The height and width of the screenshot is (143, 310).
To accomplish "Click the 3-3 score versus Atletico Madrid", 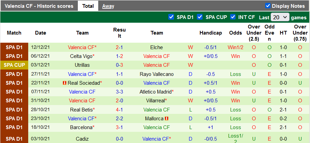I will (x=119, y=91).
